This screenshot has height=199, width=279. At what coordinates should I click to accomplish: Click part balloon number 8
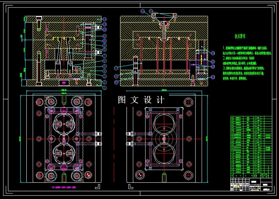[105, 50]
